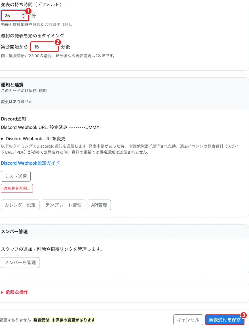This screenshot has width=249, height=330.
Task: Click the '発表の持ち時間（デフォルト）' label
Action: coord(31,5)
